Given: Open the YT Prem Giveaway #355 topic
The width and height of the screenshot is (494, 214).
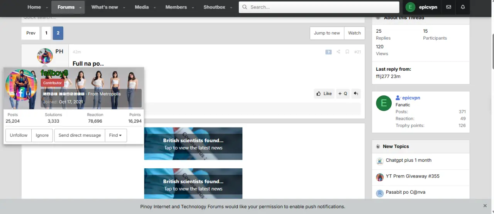Looking at the screenshot, I should 413,176.
